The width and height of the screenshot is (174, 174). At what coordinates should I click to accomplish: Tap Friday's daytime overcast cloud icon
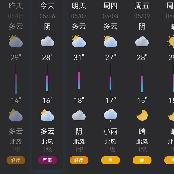(142, 41)
